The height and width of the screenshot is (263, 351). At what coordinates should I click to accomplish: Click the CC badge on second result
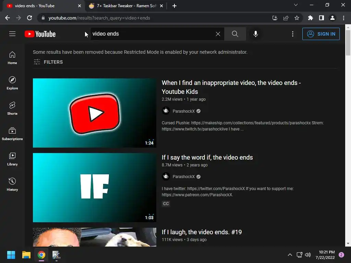click(166, 203)
